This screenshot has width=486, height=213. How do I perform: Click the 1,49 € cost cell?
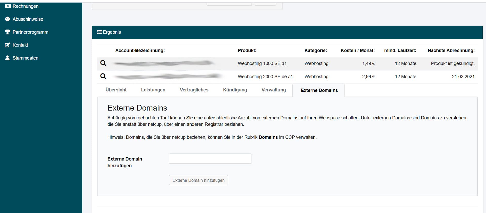pos(368,63)
